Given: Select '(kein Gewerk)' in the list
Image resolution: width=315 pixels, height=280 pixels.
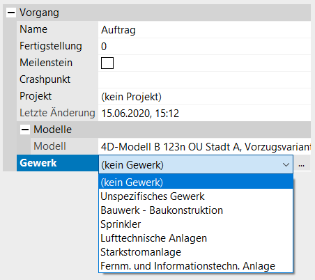Looking at the screenshot, I should tap(196, 182).
